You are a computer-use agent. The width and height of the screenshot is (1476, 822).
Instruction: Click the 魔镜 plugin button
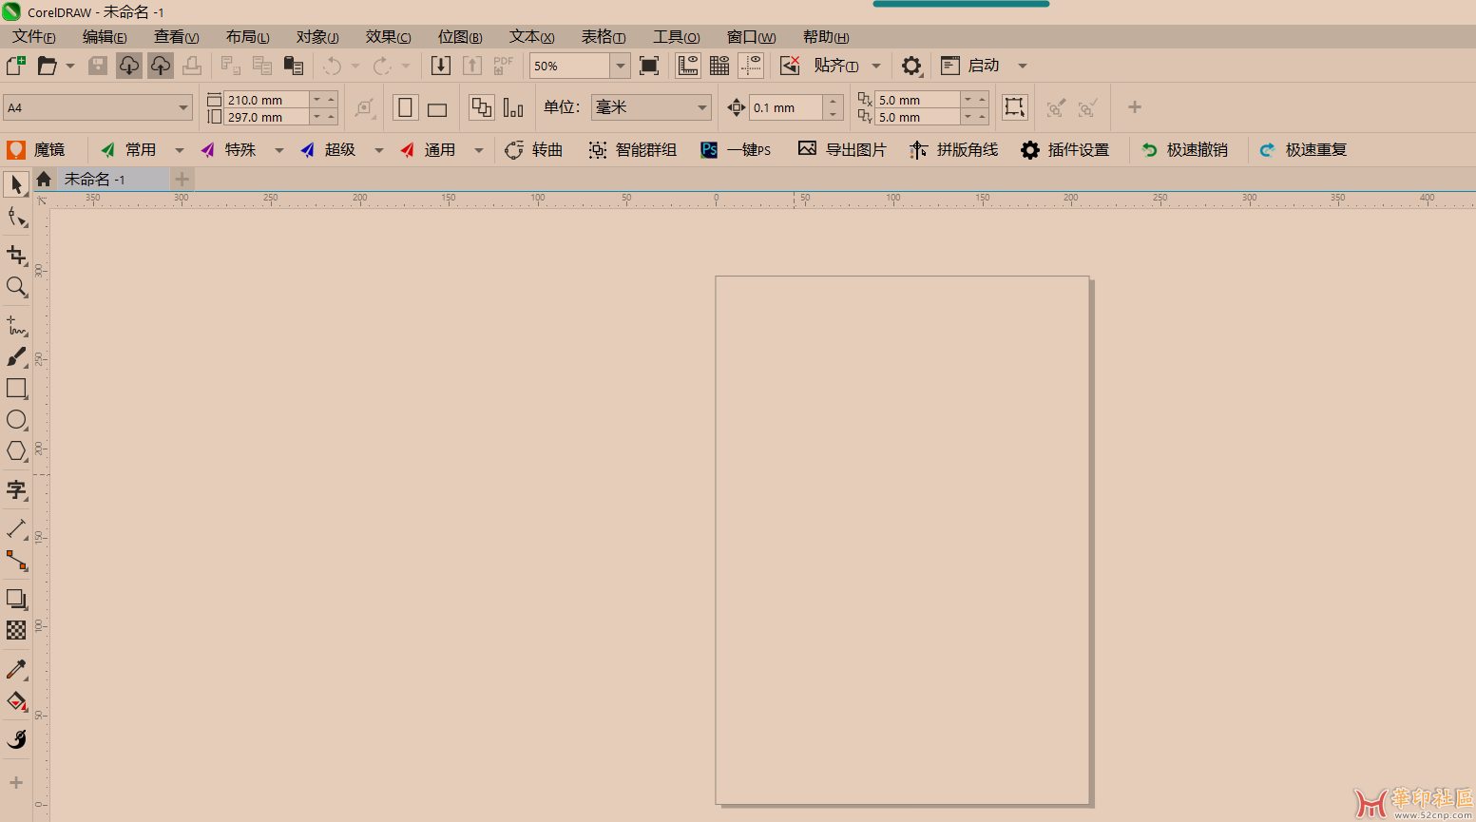(36, 150)
